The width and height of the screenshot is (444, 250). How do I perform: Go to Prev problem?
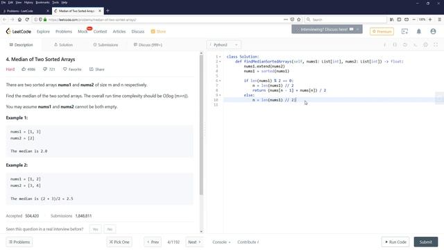tap(153, 242)
